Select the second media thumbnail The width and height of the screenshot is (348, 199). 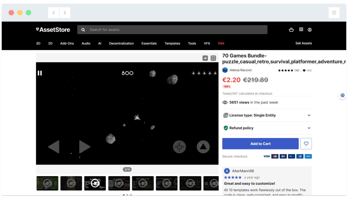coord(71,183)
